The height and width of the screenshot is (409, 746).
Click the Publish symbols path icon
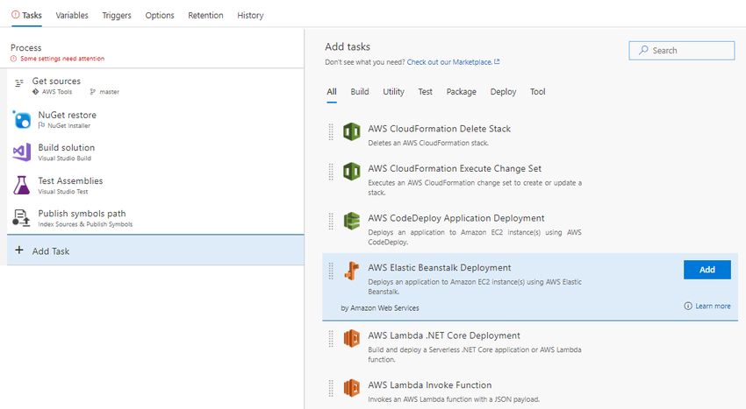[21, 217]
